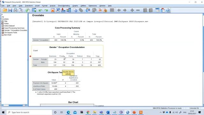
Task: Open the Direct Marketing menu
Action: (64, 6)
